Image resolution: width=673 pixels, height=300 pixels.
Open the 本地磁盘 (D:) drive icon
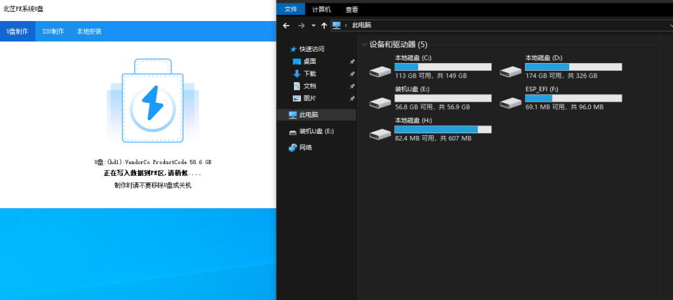point(510,71)
